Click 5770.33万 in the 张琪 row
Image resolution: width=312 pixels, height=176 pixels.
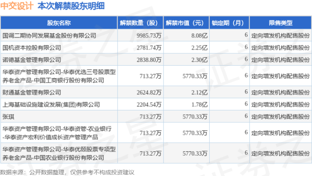(x=195, y=116)
